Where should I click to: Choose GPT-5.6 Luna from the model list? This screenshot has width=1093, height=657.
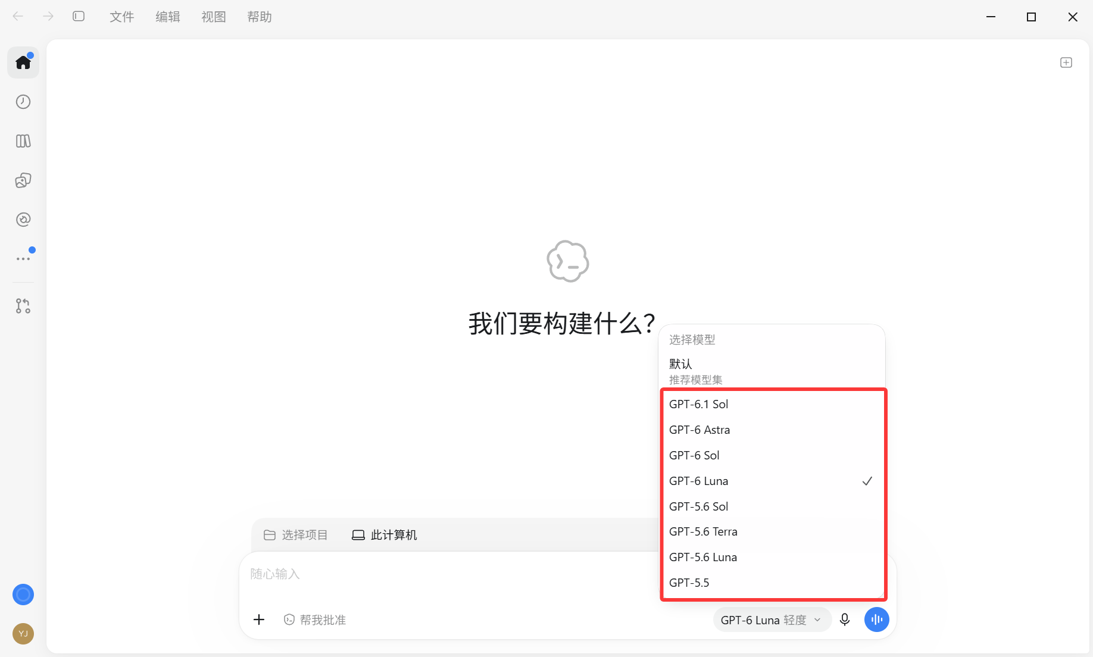coord(773,557)
